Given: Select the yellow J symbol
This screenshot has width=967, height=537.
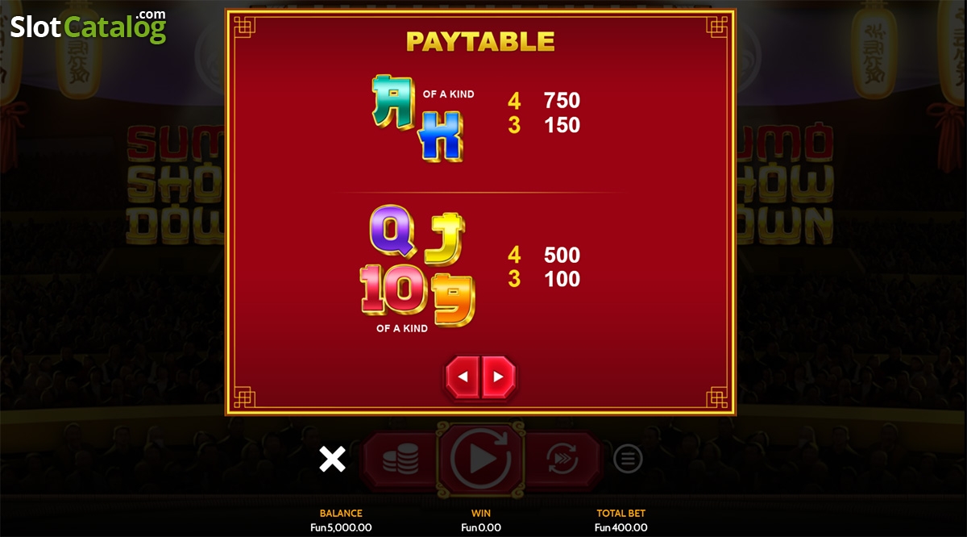Looking at the screenshot, I should [446, 239].
